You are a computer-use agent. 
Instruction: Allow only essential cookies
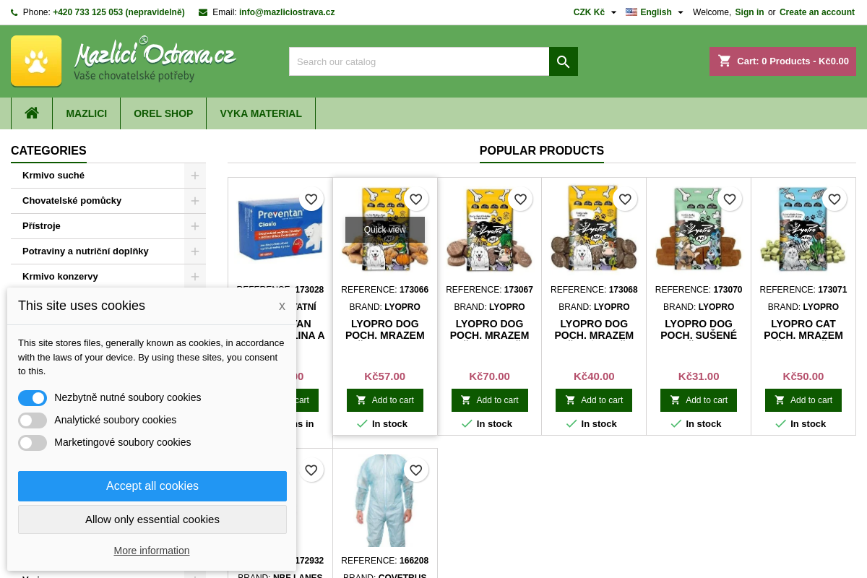(x=152, y=519)
